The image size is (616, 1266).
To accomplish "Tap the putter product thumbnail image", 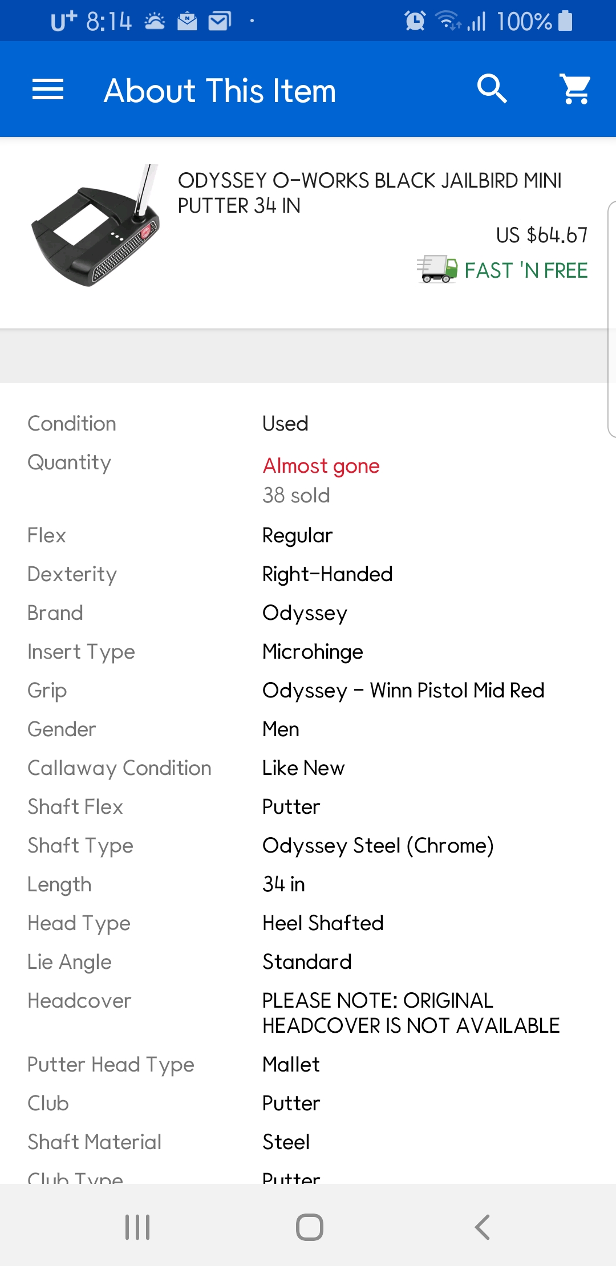I will click(x=96, y=226).
